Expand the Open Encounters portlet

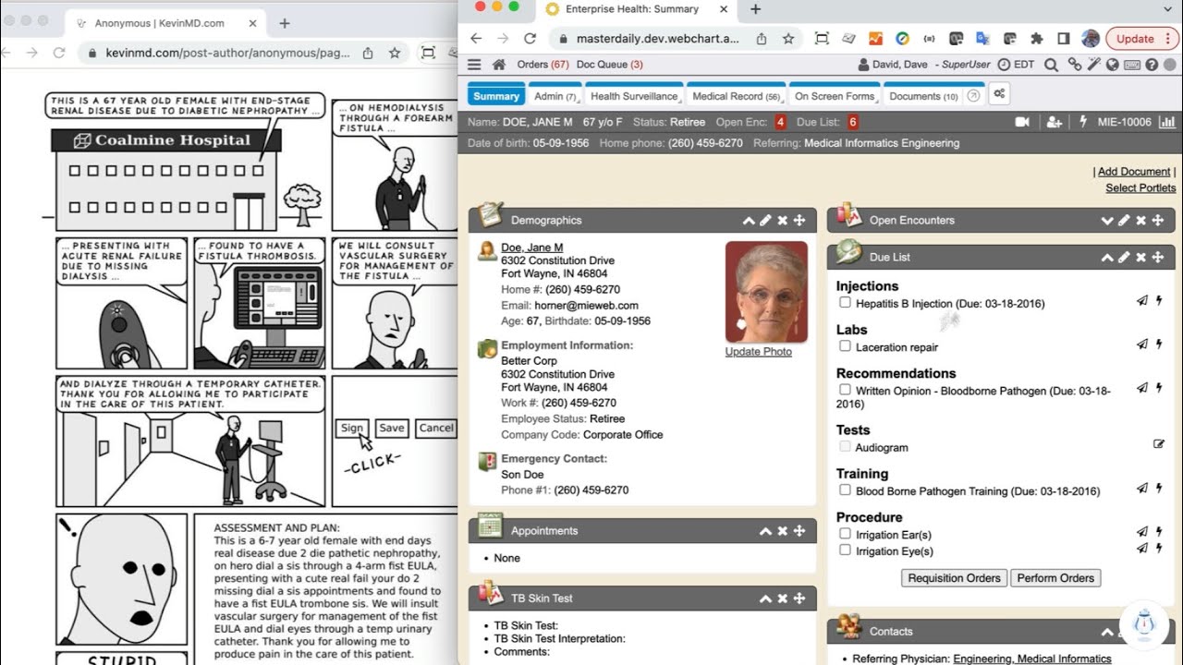pyautogui.click(x=1107, y=221)
